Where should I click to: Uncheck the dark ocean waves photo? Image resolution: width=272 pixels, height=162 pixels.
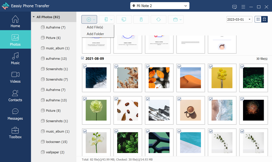[85, 67]
